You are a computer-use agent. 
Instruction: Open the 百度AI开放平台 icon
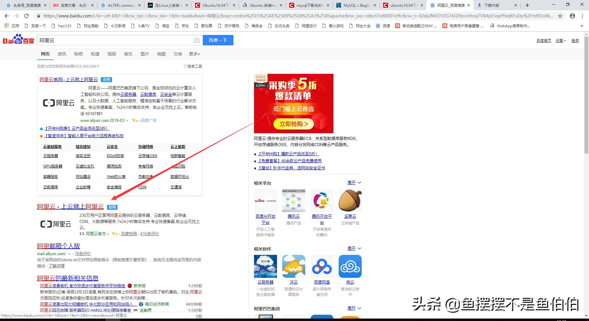(265, 200)
